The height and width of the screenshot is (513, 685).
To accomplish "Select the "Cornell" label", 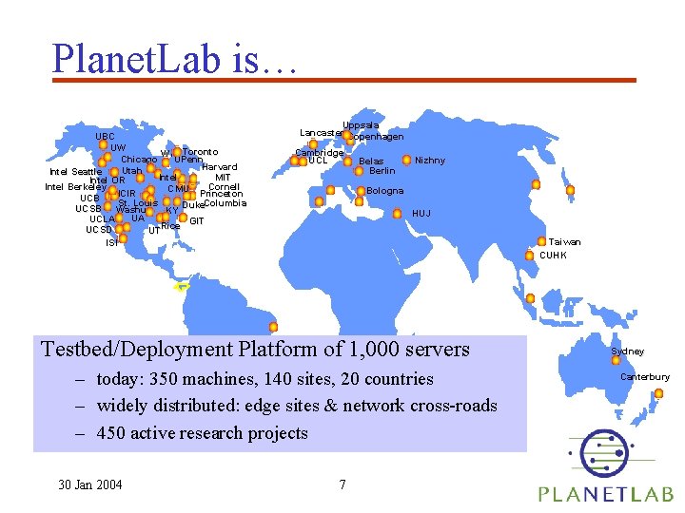I will coord(225,187).
